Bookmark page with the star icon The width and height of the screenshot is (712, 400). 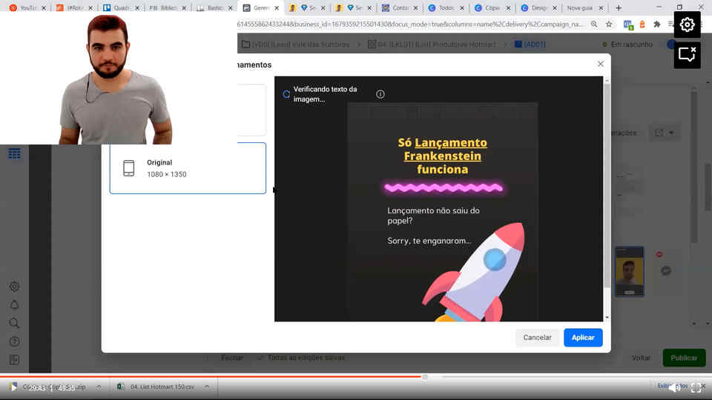pyautogui.click(x=609, y=24)
